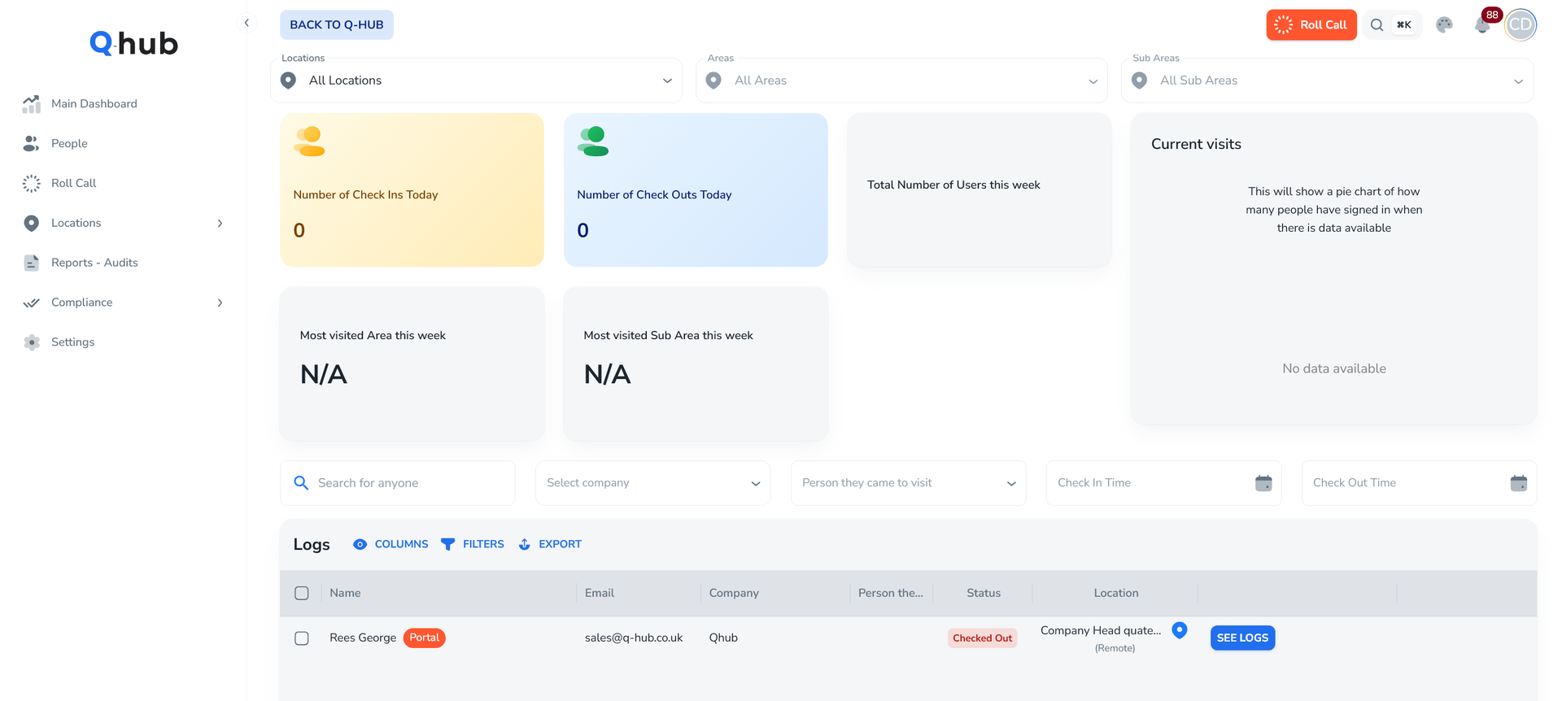Sort by the Email column header

tap(600, 593)
